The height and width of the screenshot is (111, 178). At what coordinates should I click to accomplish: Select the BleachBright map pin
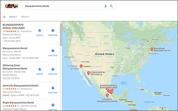152,49
